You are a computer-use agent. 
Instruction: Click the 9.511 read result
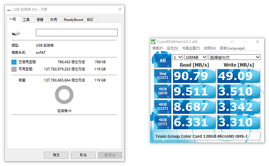(x=194, y=91)
